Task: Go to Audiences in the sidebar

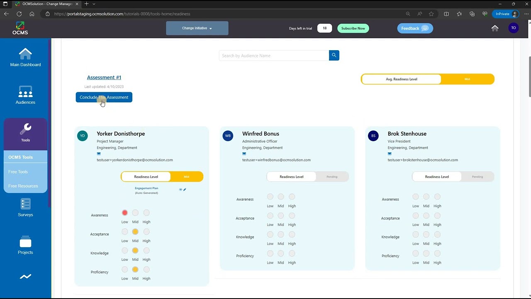Action: click(x=25, y=95)
